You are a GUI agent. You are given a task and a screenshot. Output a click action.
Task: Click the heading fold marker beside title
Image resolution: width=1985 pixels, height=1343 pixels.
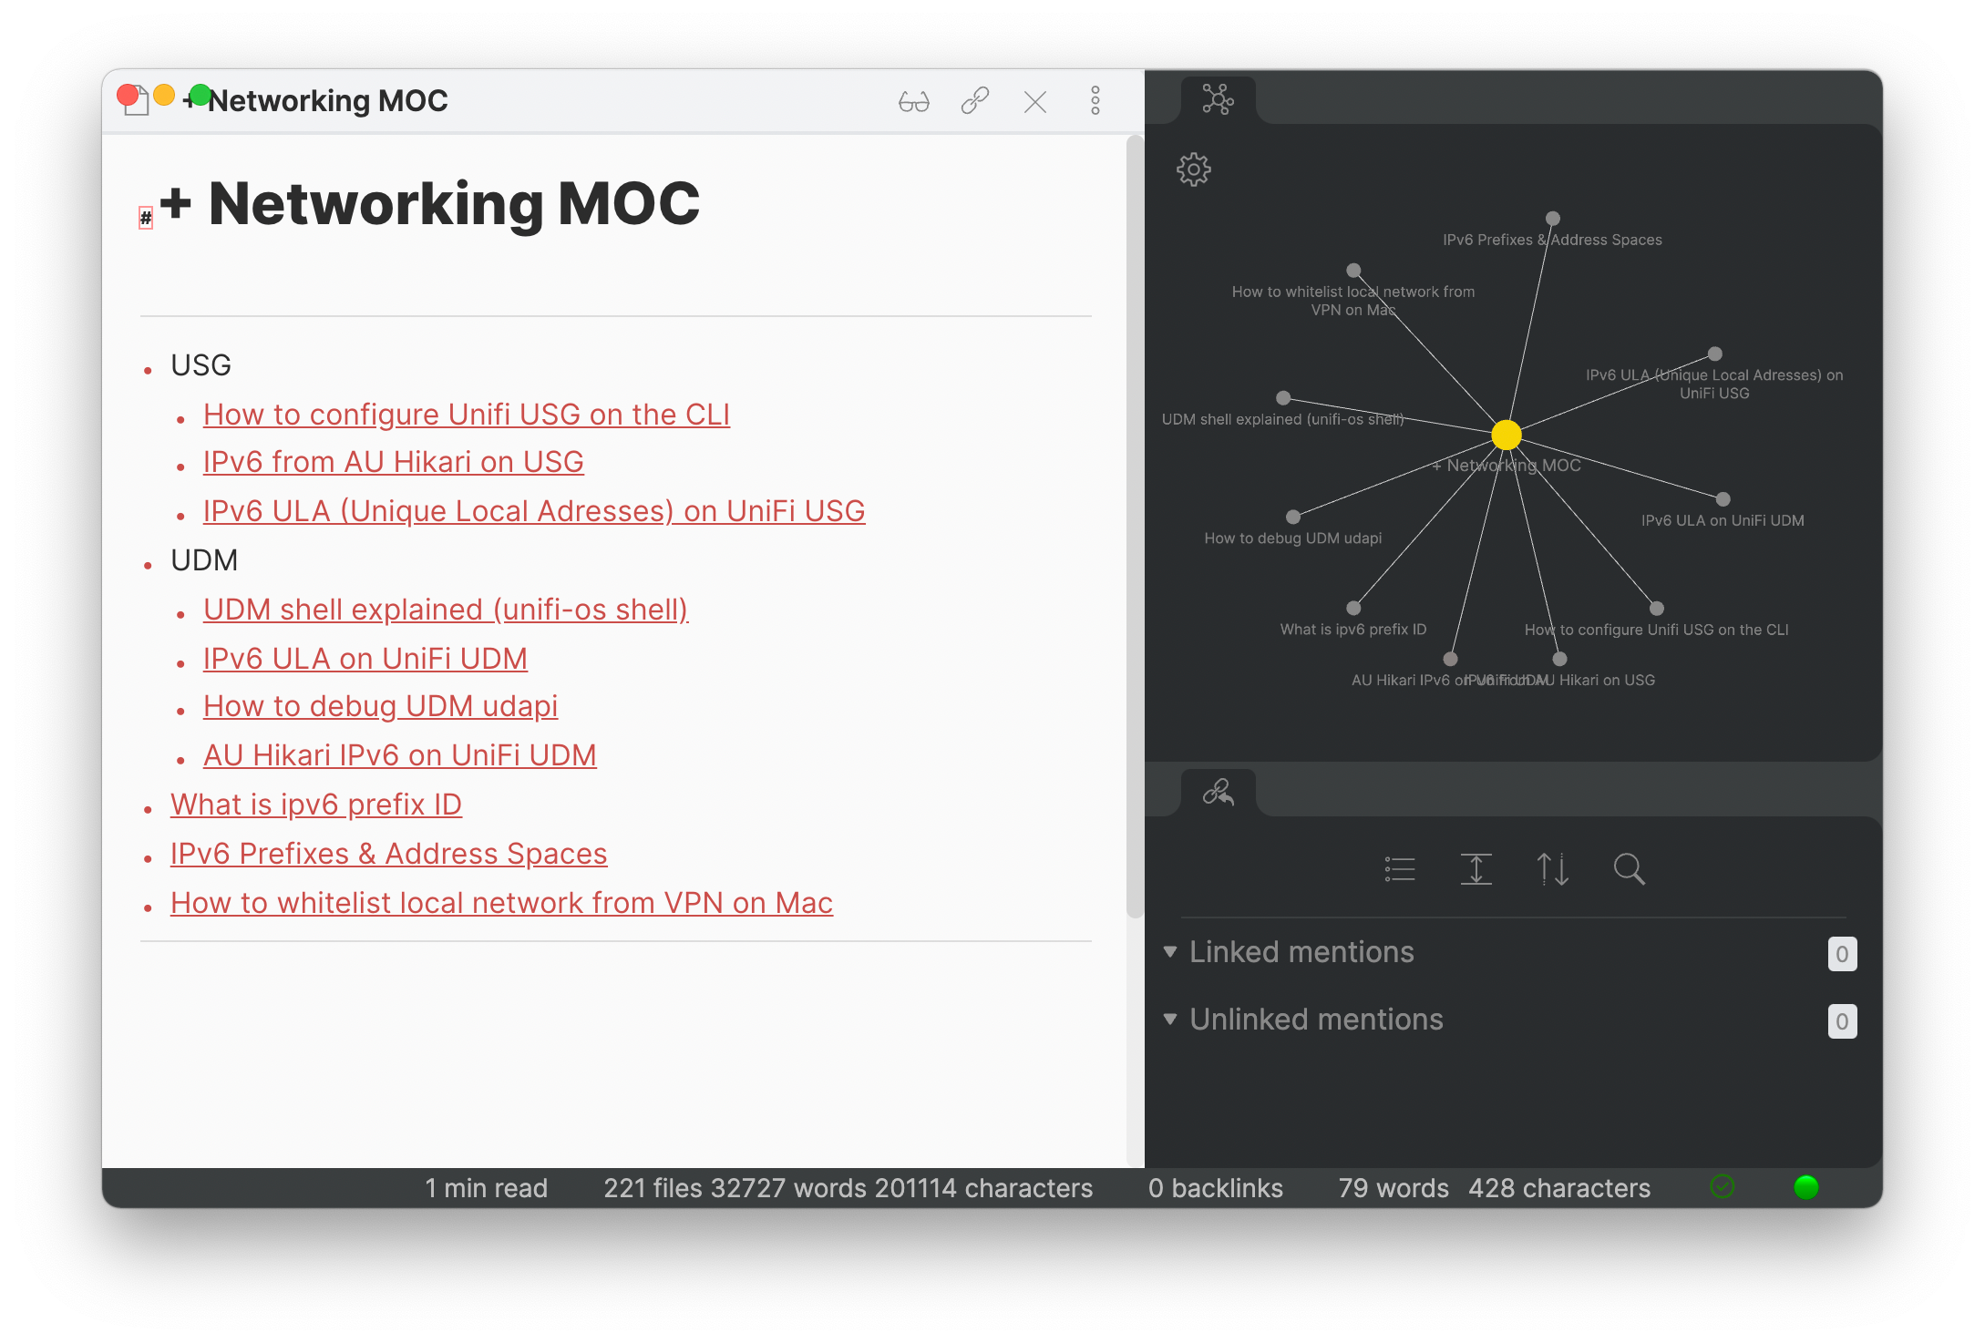pos(146,218)
